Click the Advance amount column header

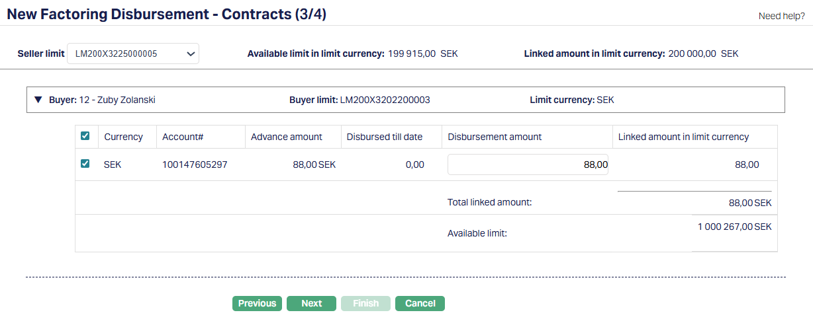coord(287,137)
